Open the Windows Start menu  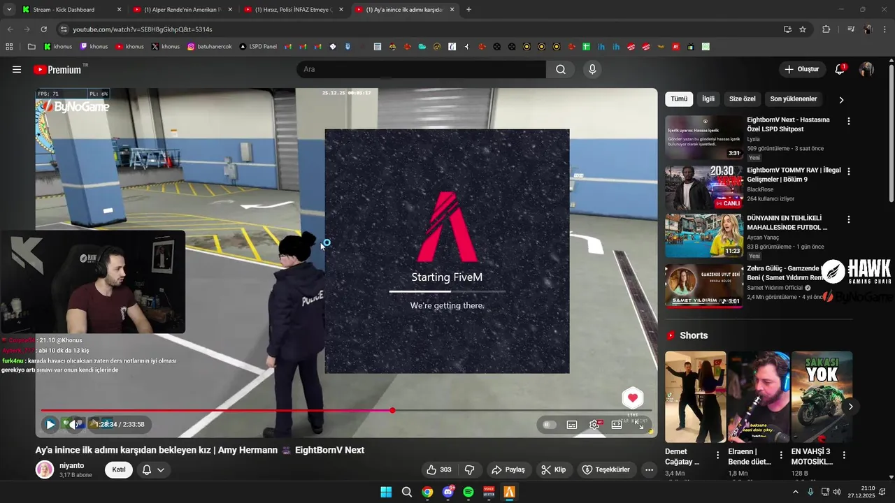coord(386,492)
